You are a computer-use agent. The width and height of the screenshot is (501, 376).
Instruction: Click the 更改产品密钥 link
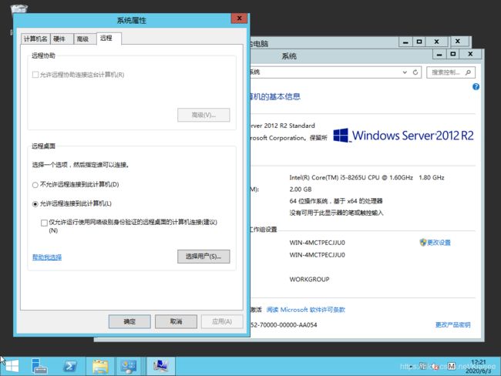pos(452,325)
